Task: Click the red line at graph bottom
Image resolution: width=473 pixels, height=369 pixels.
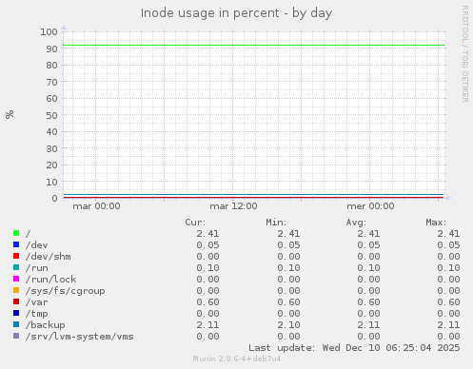Action: pos(254,197)
